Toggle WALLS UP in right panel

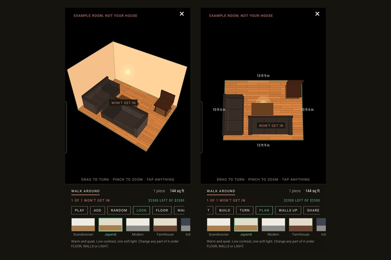pos(288,210)
